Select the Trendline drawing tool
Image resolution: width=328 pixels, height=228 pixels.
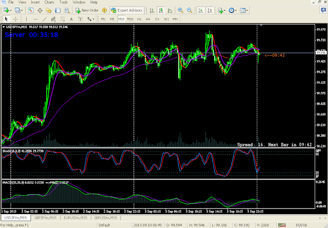[45, 19]
